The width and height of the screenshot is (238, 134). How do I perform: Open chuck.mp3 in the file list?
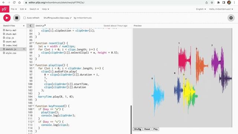pyautogui.click(x=11, y=34)
